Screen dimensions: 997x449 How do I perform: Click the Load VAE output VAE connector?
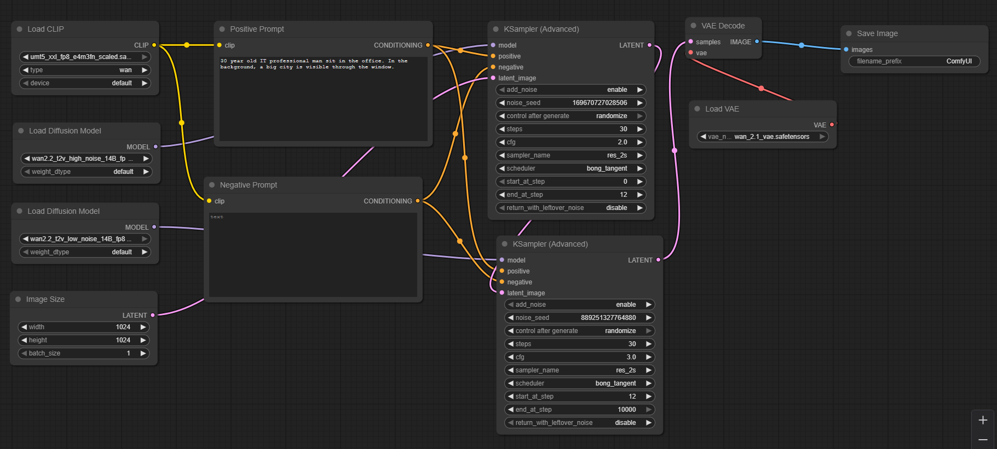tap(832, 125)
